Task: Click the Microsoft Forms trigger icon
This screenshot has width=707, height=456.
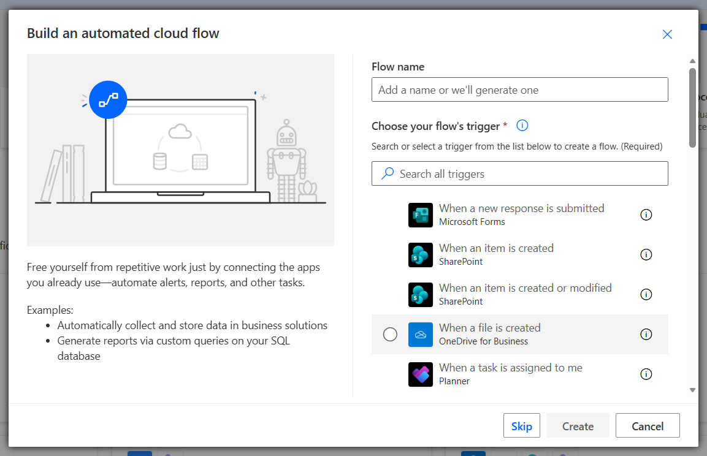Action: click(420, 215)
